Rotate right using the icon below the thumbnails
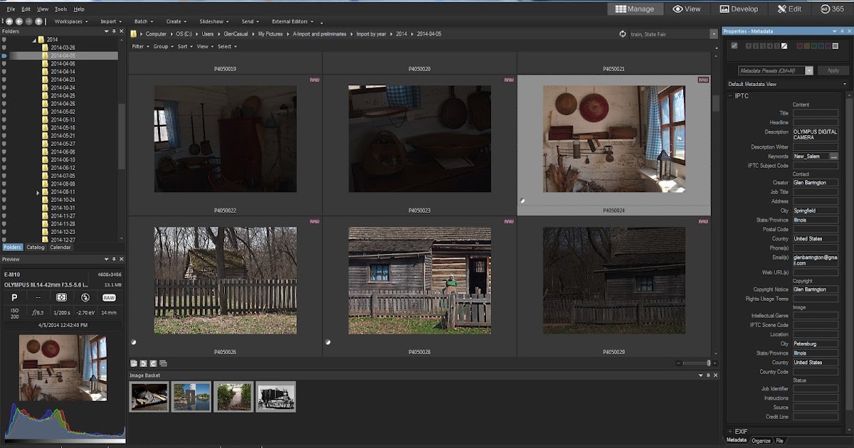854x448 pixels. [x=153, y=363]
